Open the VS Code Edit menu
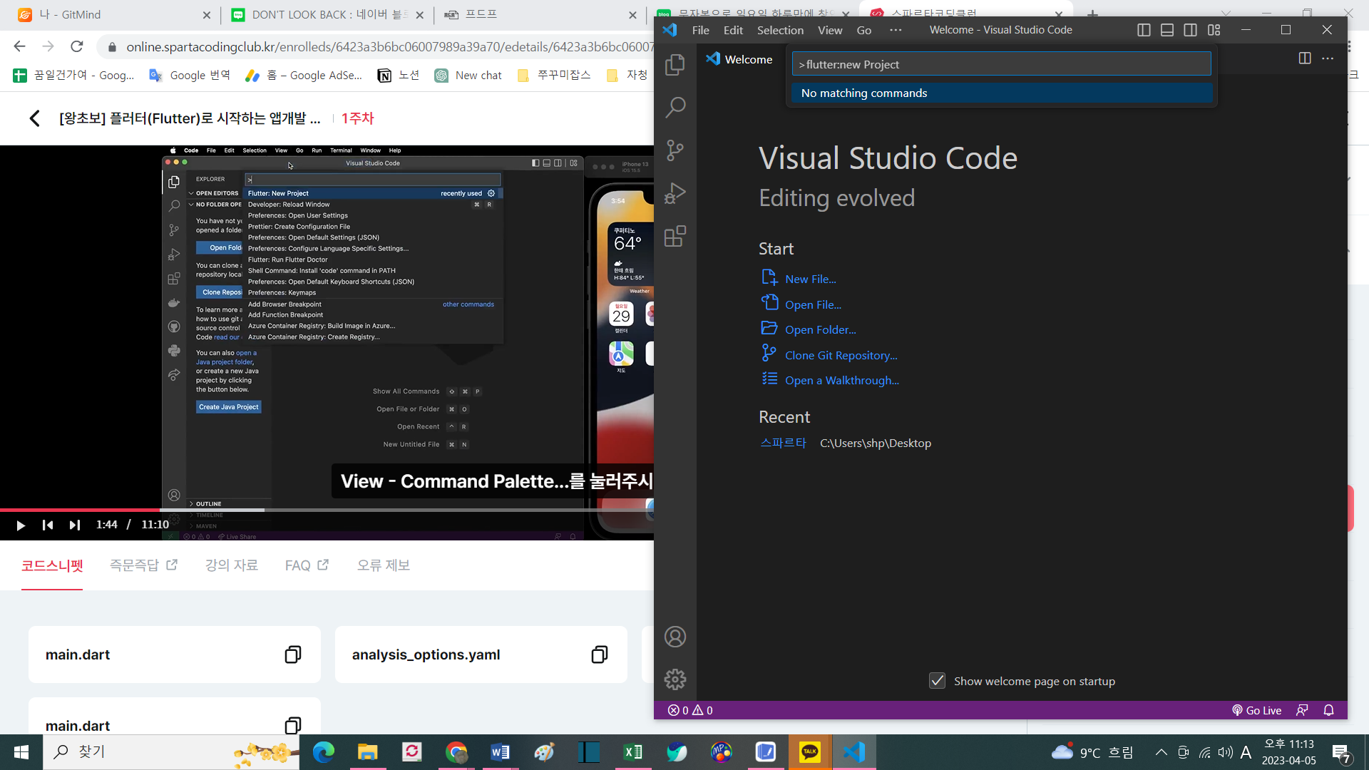 (733, 30)
